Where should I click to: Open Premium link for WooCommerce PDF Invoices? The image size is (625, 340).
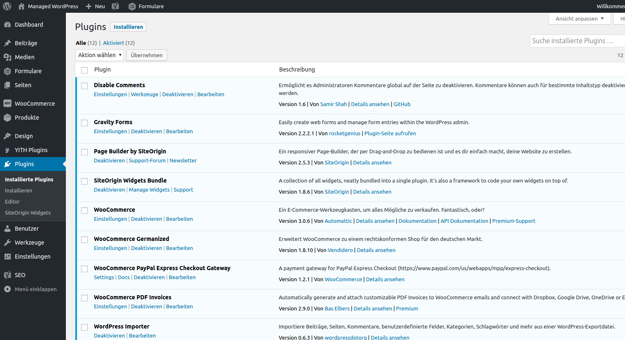click(407, 309)
